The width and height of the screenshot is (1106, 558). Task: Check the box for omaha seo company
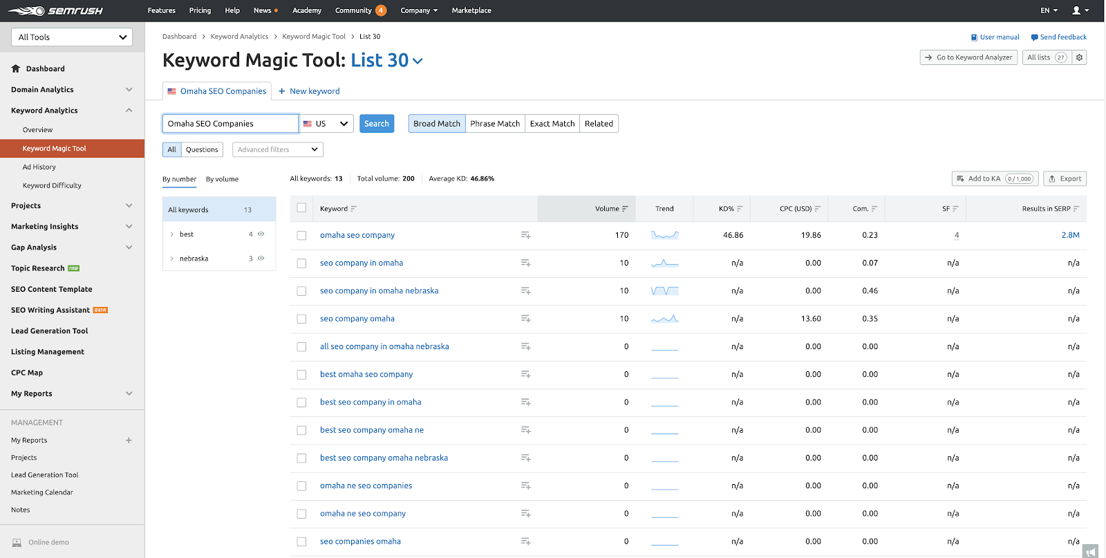click(301, 235)
